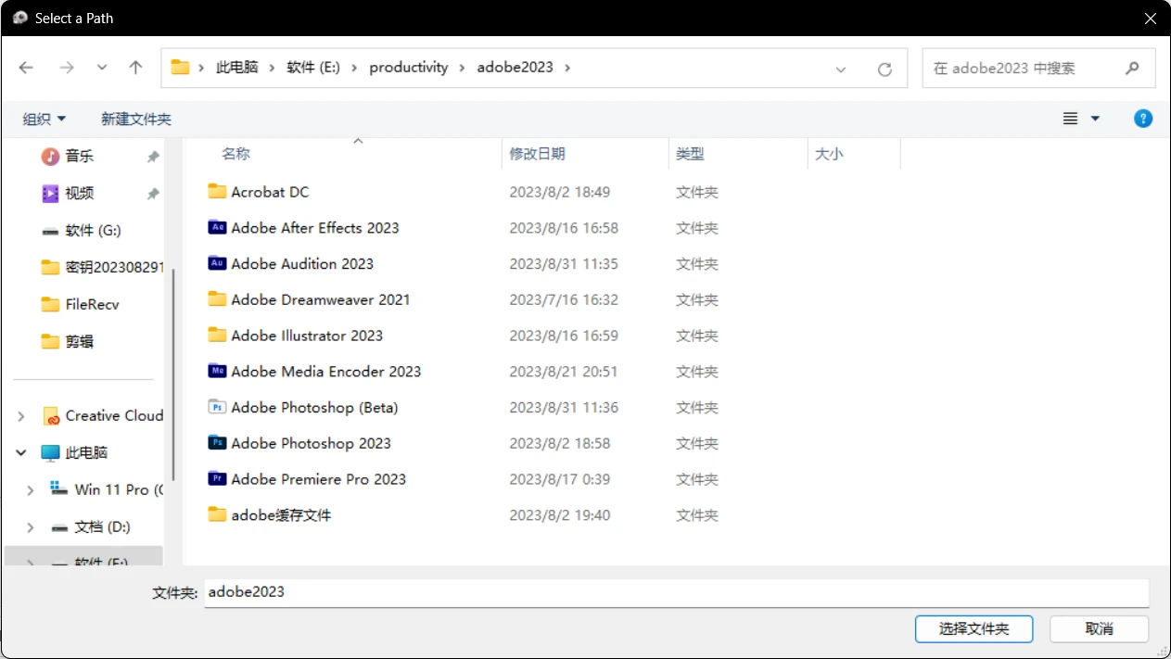Image resolution: width=1171 pixels, height=659 pixels.
Task: Expand the 文档 (D:) drive node
Action: pos(31,527)
